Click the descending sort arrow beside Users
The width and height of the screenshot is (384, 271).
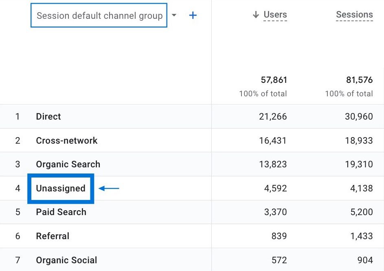(256, 15)
